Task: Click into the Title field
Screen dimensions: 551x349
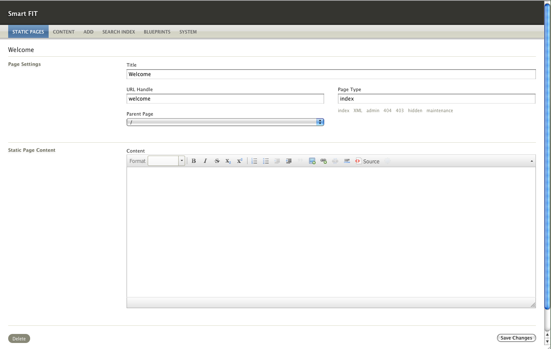Action: click(331, 74)
